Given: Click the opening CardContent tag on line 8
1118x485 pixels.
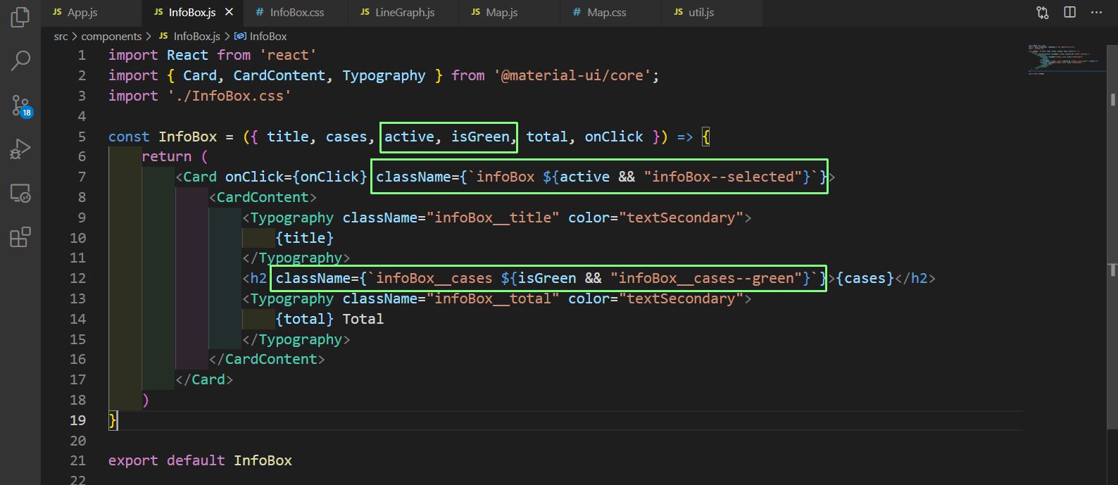Looking at the screenshot, I should tap(263, 197).
